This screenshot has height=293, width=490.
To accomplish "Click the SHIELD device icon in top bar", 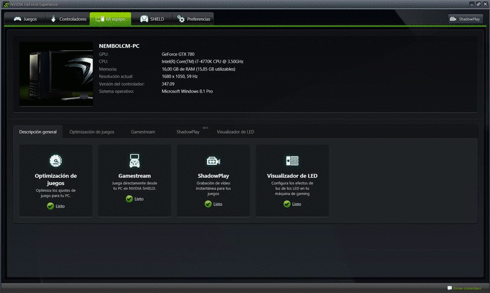I will pos(144,19).
